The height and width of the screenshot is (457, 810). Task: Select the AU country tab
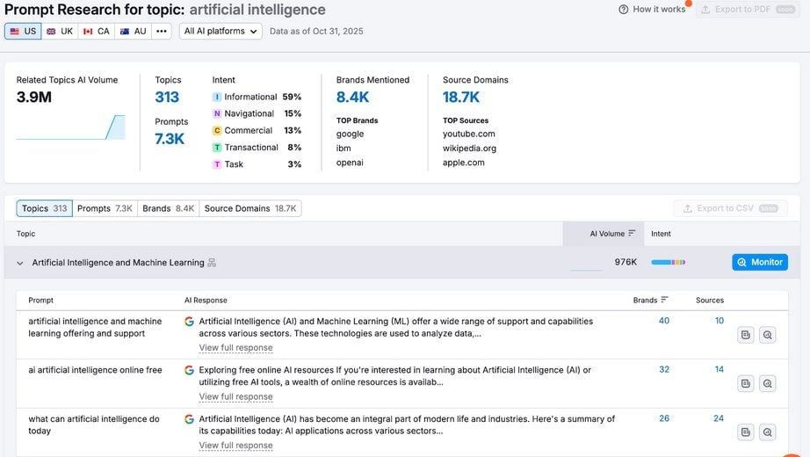(134, 31)
